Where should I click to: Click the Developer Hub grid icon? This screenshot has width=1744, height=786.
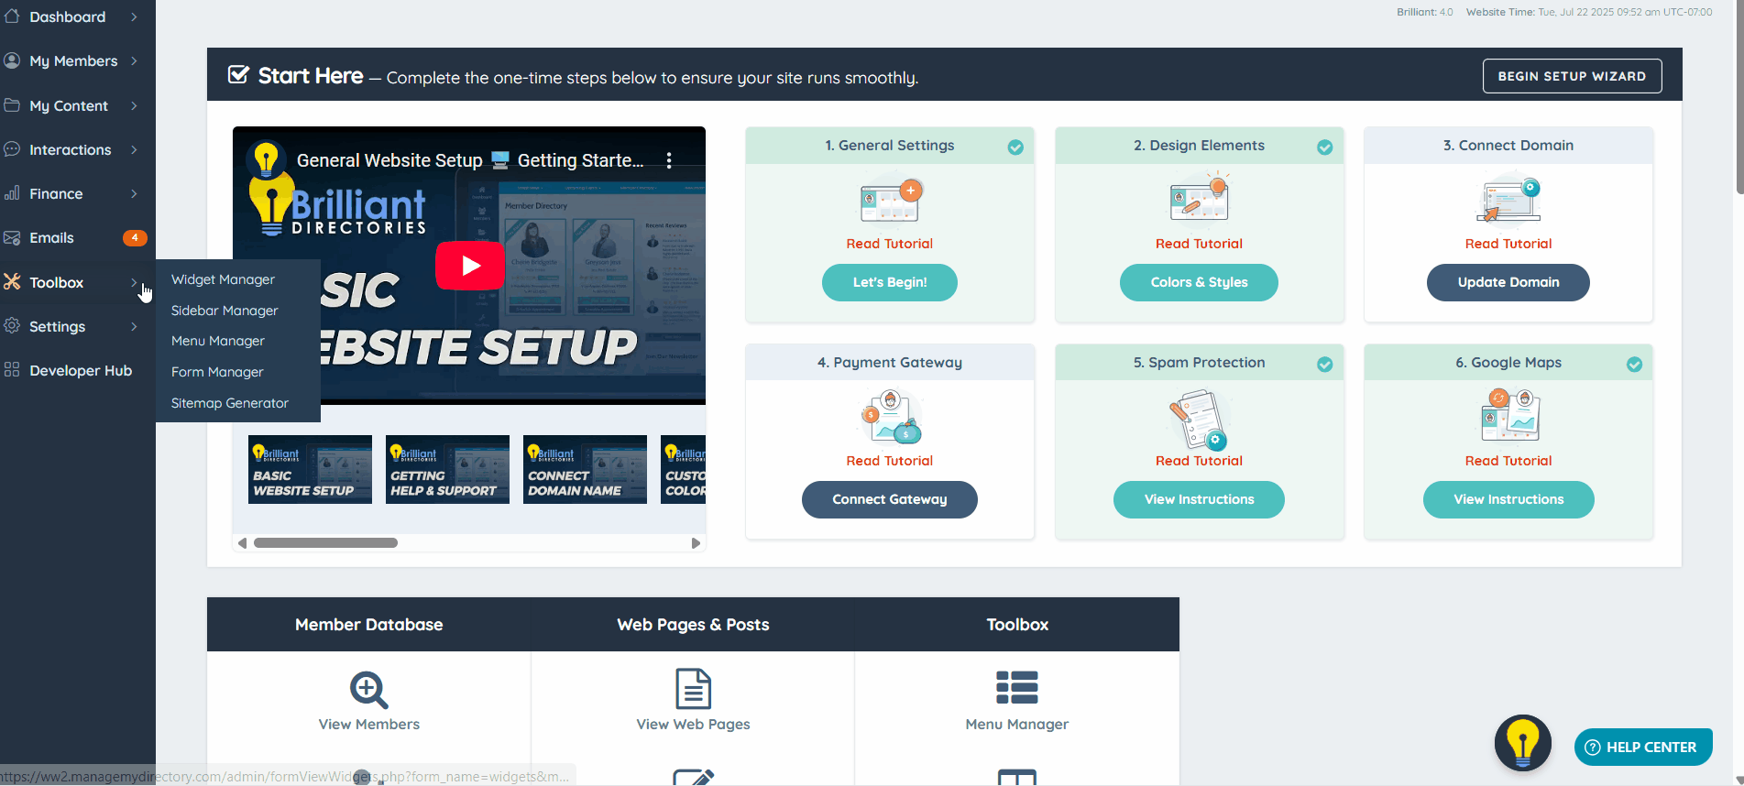(x=12, y=370)
